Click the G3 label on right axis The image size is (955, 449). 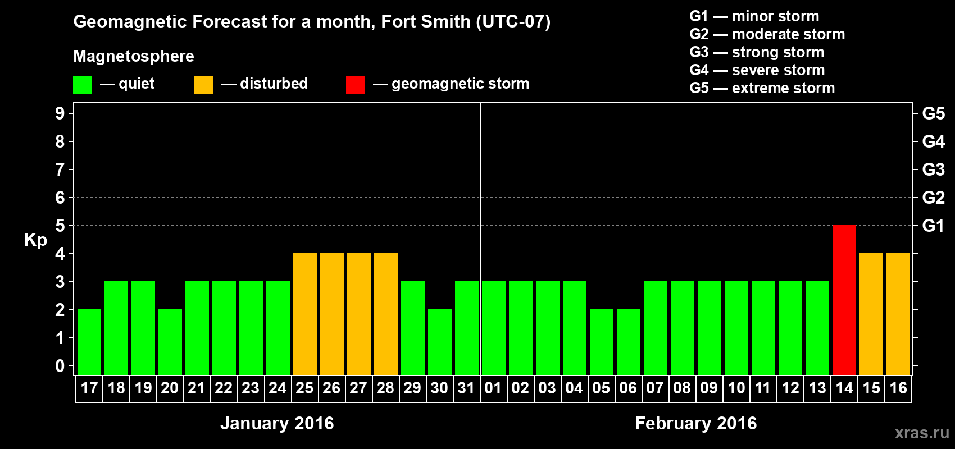point(933,169)
